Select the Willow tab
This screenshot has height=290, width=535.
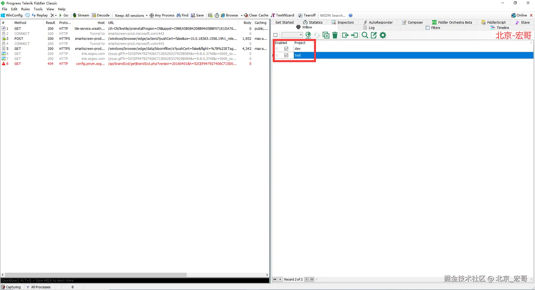tap(304, 27)
